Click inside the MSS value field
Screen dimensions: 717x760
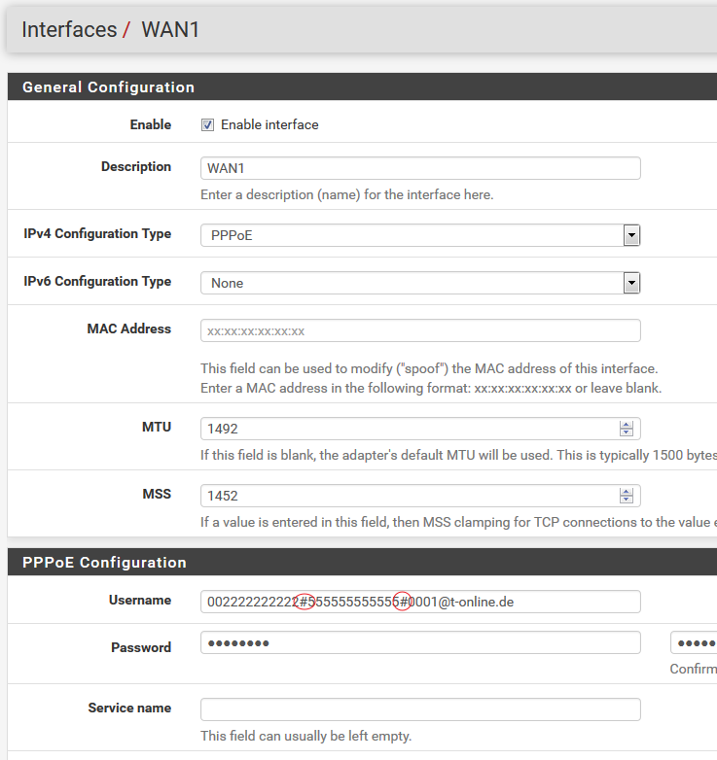(409, 496)
